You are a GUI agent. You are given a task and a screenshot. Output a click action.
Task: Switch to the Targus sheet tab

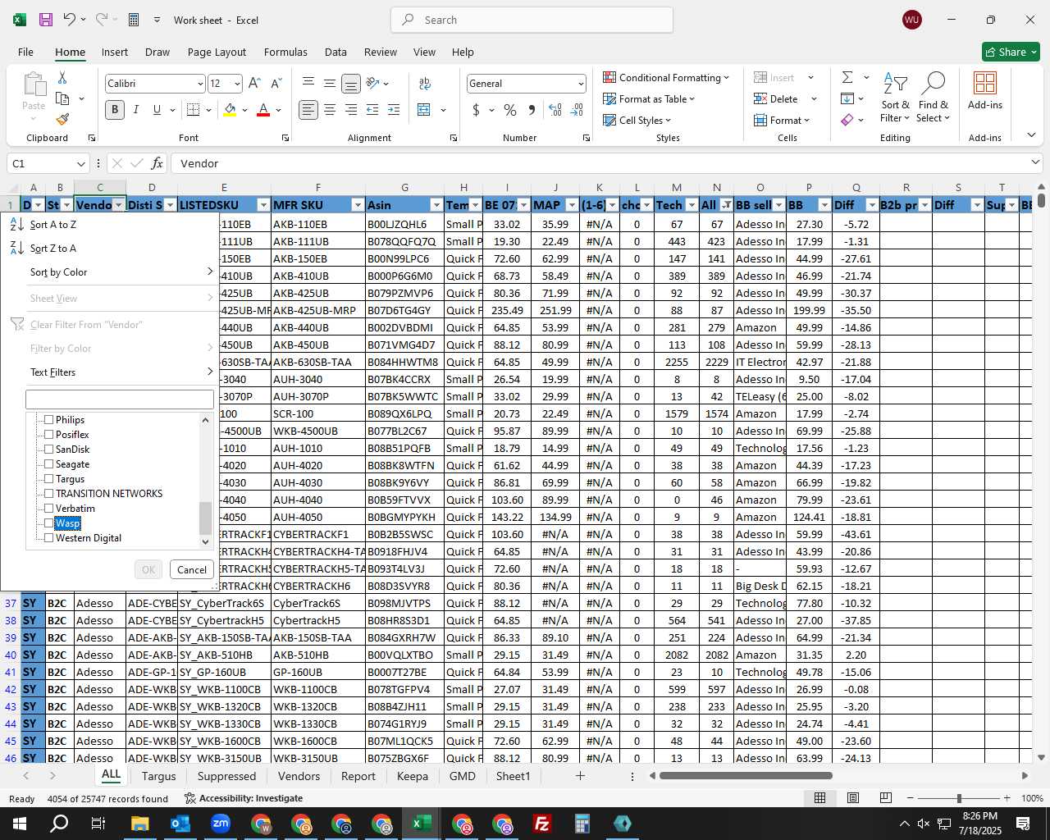coord(158,776)
